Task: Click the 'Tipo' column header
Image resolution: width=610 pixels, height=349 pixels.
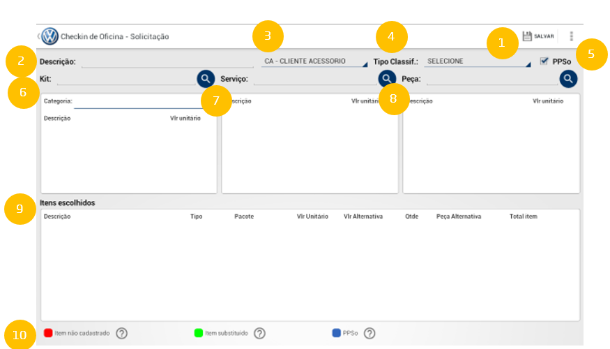Action: point(197,216)
